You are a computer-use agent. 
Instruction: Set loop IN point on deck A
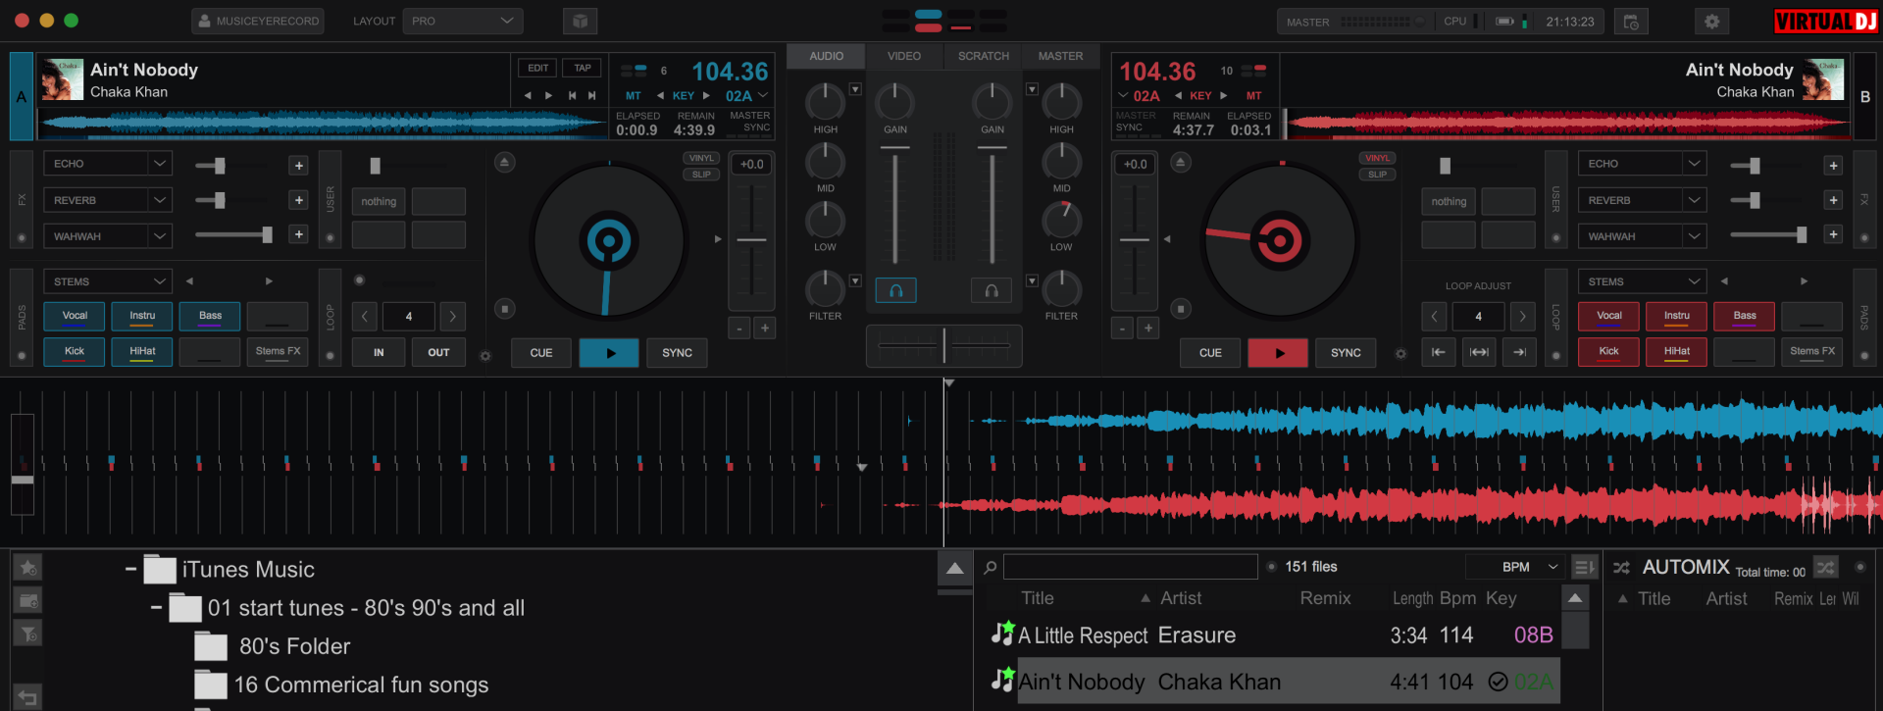pos(379,353)
